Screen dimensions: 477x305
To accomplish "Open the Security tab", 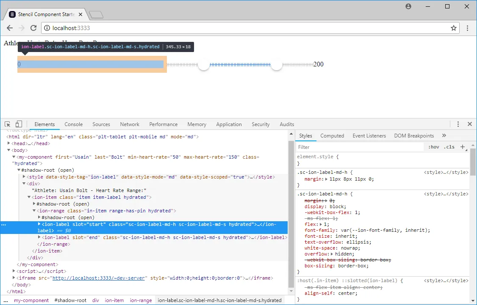I will (x=261, y=124).
